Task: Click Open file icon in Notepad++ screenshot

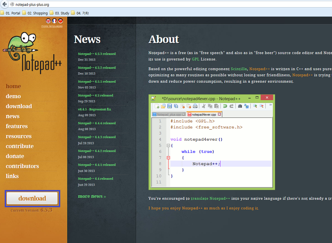Action: pos(163,106)
